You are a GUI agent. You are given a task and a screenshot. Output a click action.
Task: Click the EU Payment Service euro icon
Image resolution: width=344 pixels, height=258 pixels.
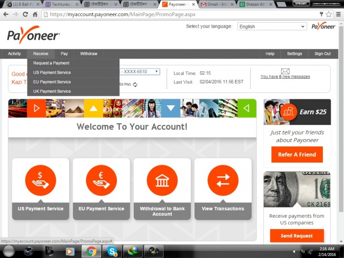(x=101, y=180)
